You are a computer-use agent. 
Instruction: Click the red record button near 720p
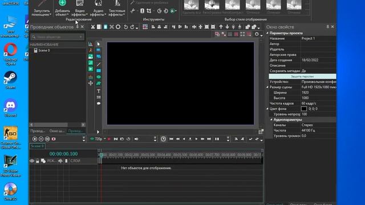[109, 139]
